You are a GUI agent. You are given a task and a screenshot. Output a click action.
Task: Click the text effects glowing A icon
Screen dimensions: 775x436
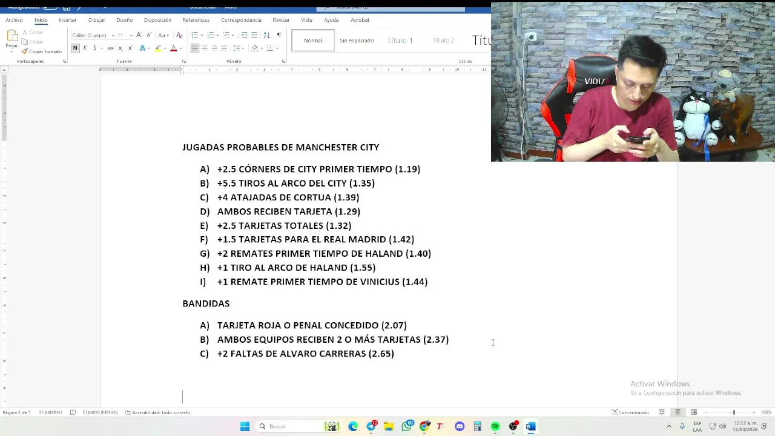(142, 48)
